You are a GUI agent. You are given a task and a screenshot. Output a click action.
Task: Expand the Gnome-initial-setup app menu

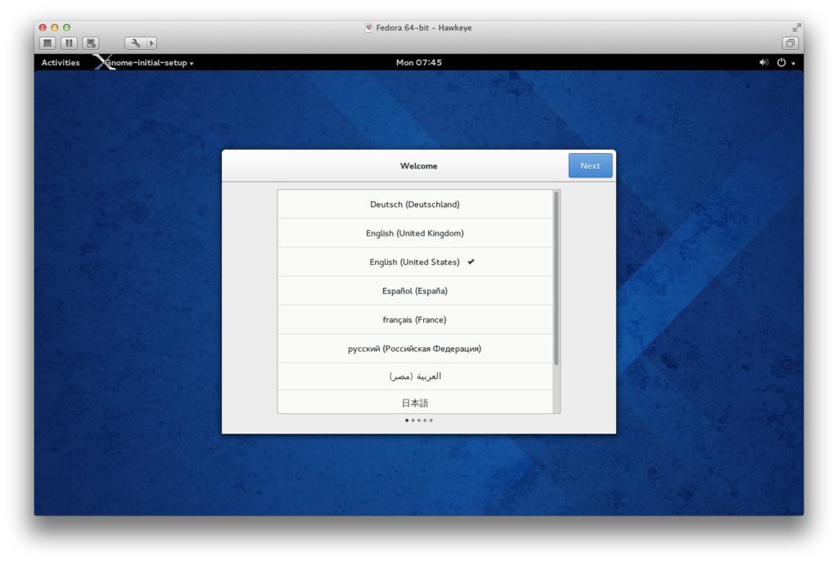151,63
